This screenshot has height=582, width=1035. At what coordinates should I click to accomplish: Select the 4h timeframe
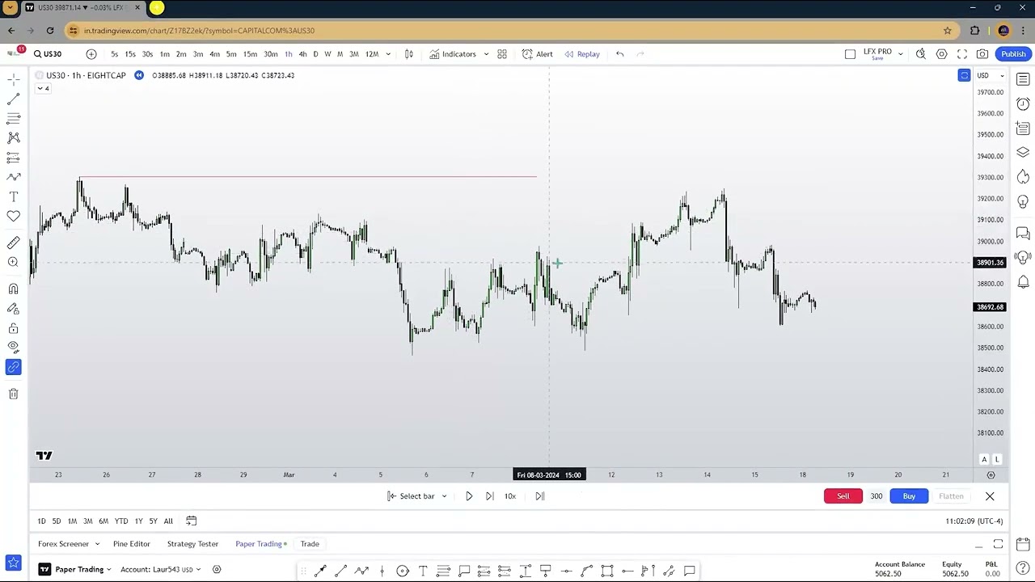pyautogui.click(x=302, y=54)
